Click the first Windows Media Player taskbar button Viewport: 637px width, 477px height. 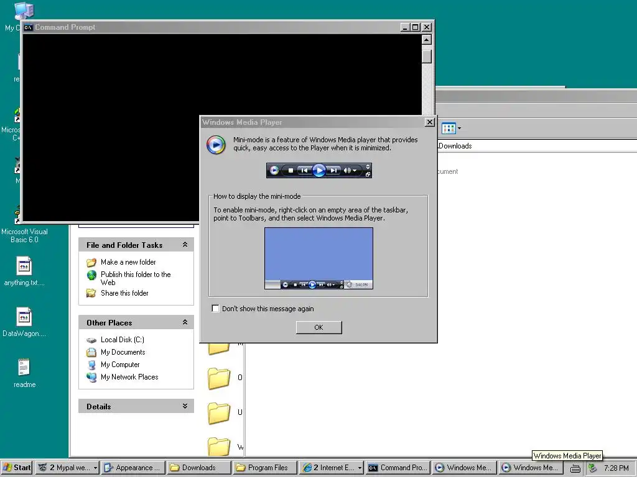point(464,468)
